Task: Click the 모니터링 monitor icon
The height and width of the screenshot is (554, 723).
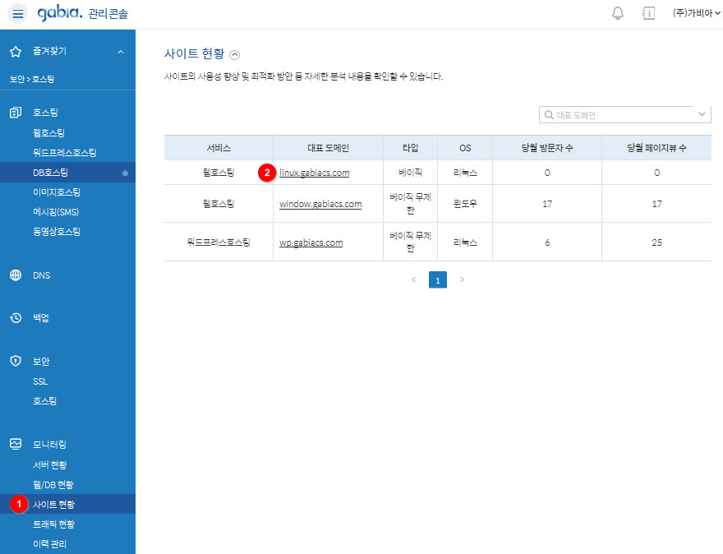Action: pyautogui.click(x=16, y=444)
